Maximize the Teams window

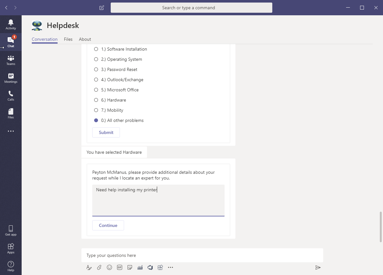coord(362,8)
